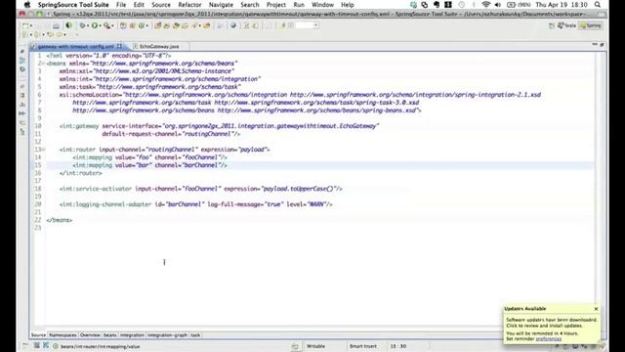This screenshot has width=625, height=352.
Task: Open dropdown arrow next to Debug icon
Action: [87, 26]
